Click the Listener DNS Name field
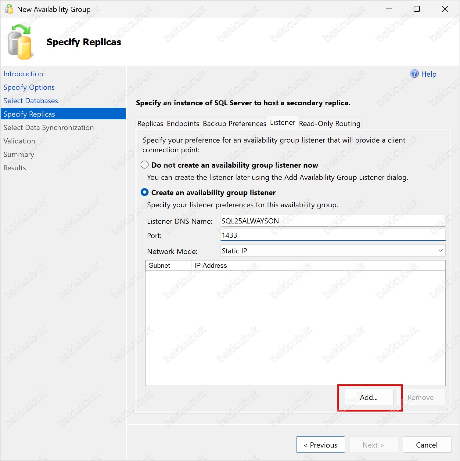This screenshot has width=460, height=461. (x=332, y=221)
